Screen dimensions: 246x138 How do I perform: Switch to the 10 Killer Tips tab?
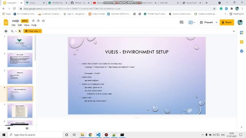[x=58, y=3]
